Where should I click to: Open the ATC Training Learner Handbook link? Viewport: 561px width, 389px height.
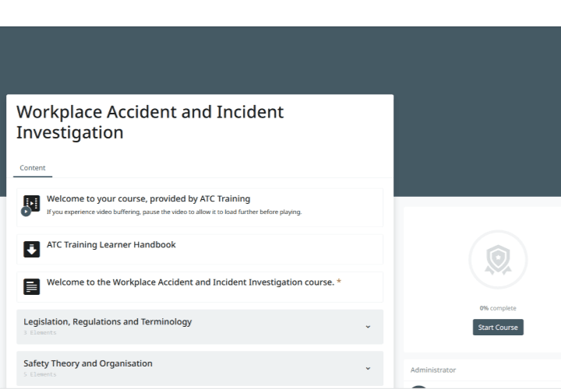pos(111,244)
